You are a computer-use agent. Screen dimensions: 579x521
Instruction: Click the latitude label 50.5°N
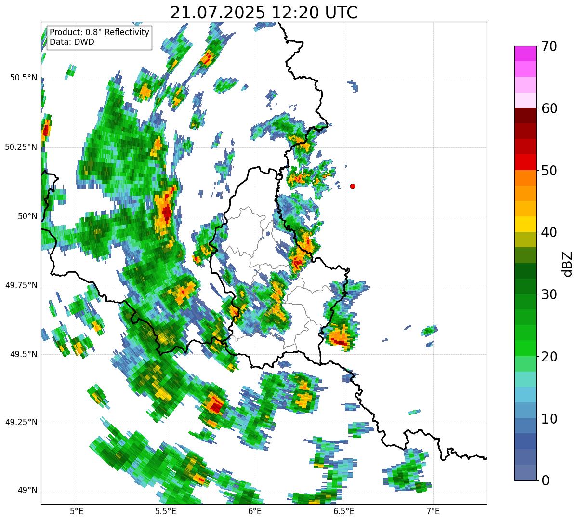click(24, 78)
